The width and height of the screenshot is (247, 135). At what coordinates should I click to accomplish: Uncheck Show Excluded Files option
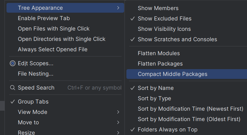[x=164, y=18]
